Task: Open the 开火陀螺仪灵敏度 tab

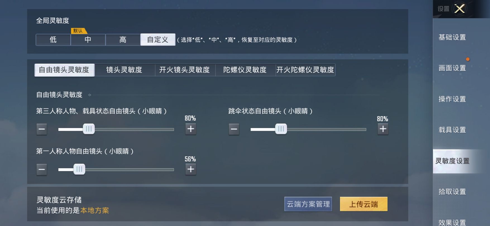Action: tap(305, 70)
